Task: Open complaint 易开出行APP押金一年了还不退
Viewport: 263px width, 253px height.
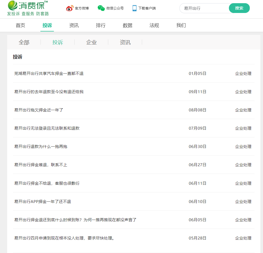Action: 43,202
